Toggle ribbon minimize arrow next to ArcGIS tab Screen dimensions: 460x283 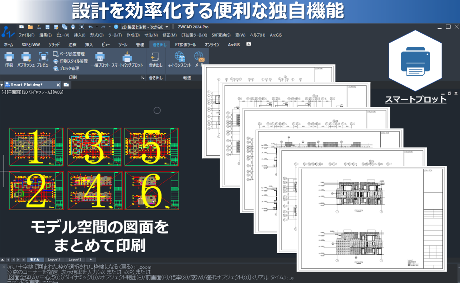pyautogui.click(x=249, y=44)
